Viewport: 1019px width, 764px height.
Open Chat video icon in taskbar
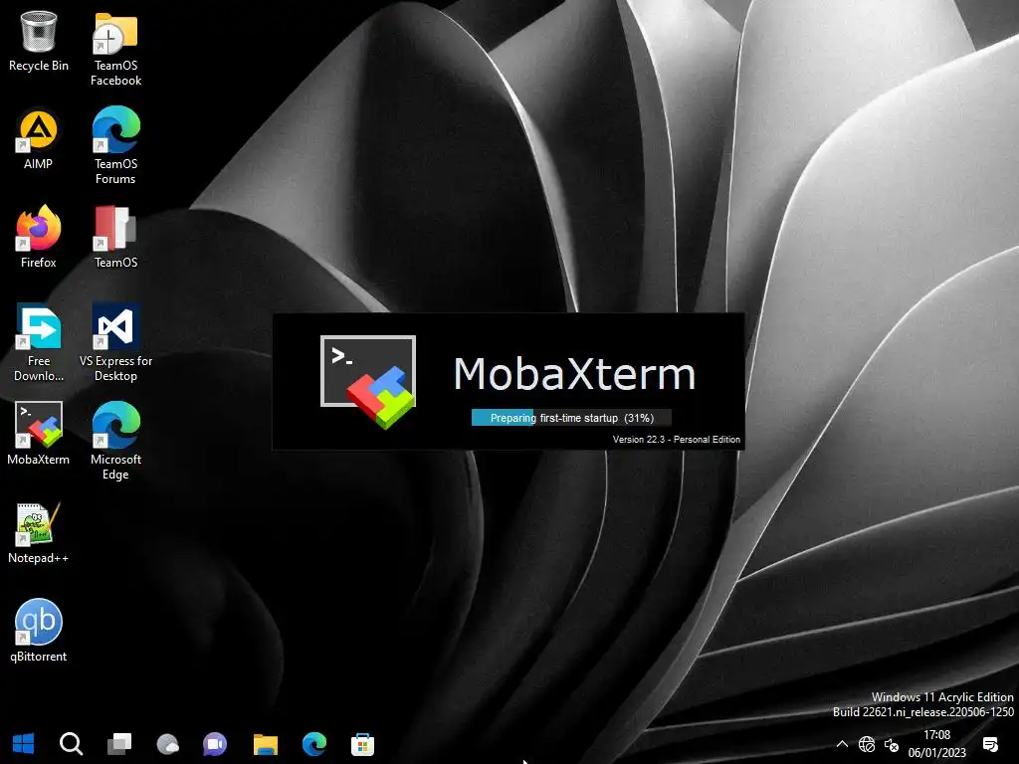(x=215, y=744)
